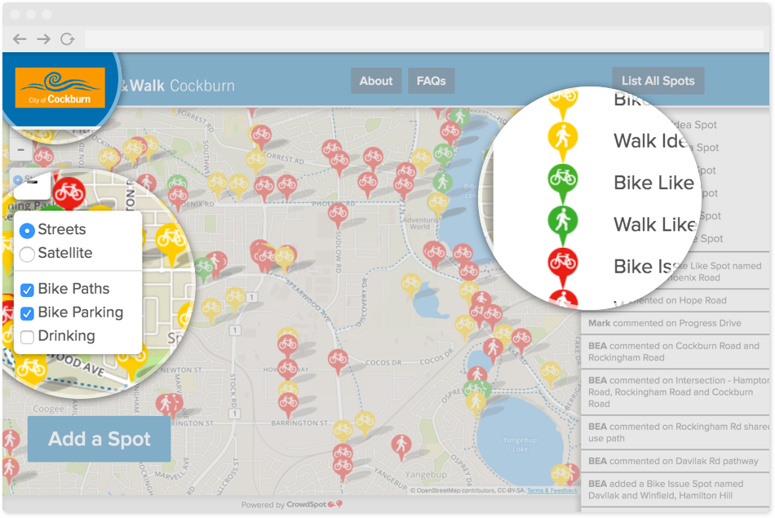Open the FAQs page
Image resolution: width=775 pixels, height=518 pixels.
[x=431, y=81]
